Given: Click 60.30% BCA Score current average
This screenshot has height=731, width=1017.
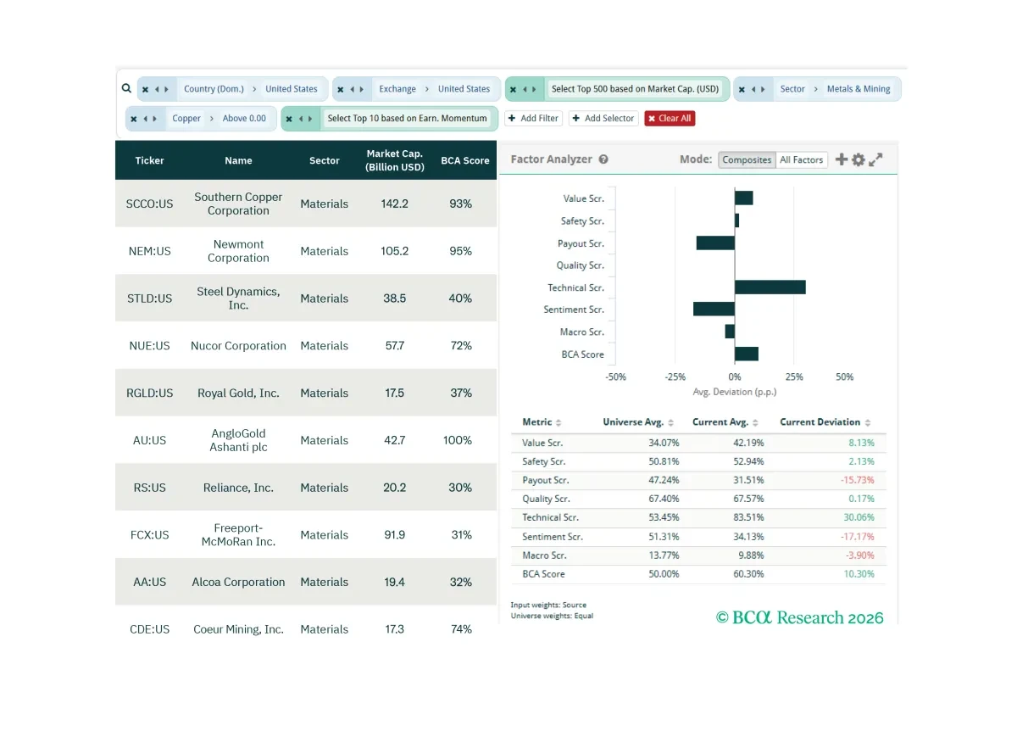Looking at the screenshot, I should 747,574.
